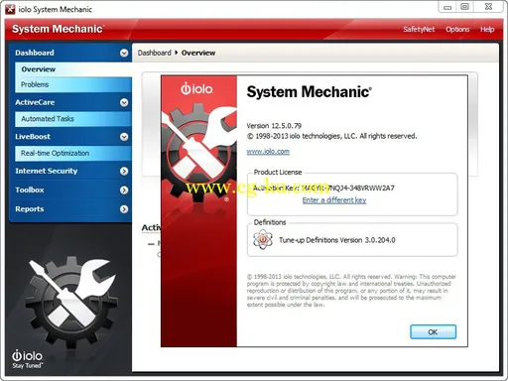Click the Overview breadcrumb text
The height and width of the screenshot is (381, 508).
pyautogui.click(x=198, y=53)
